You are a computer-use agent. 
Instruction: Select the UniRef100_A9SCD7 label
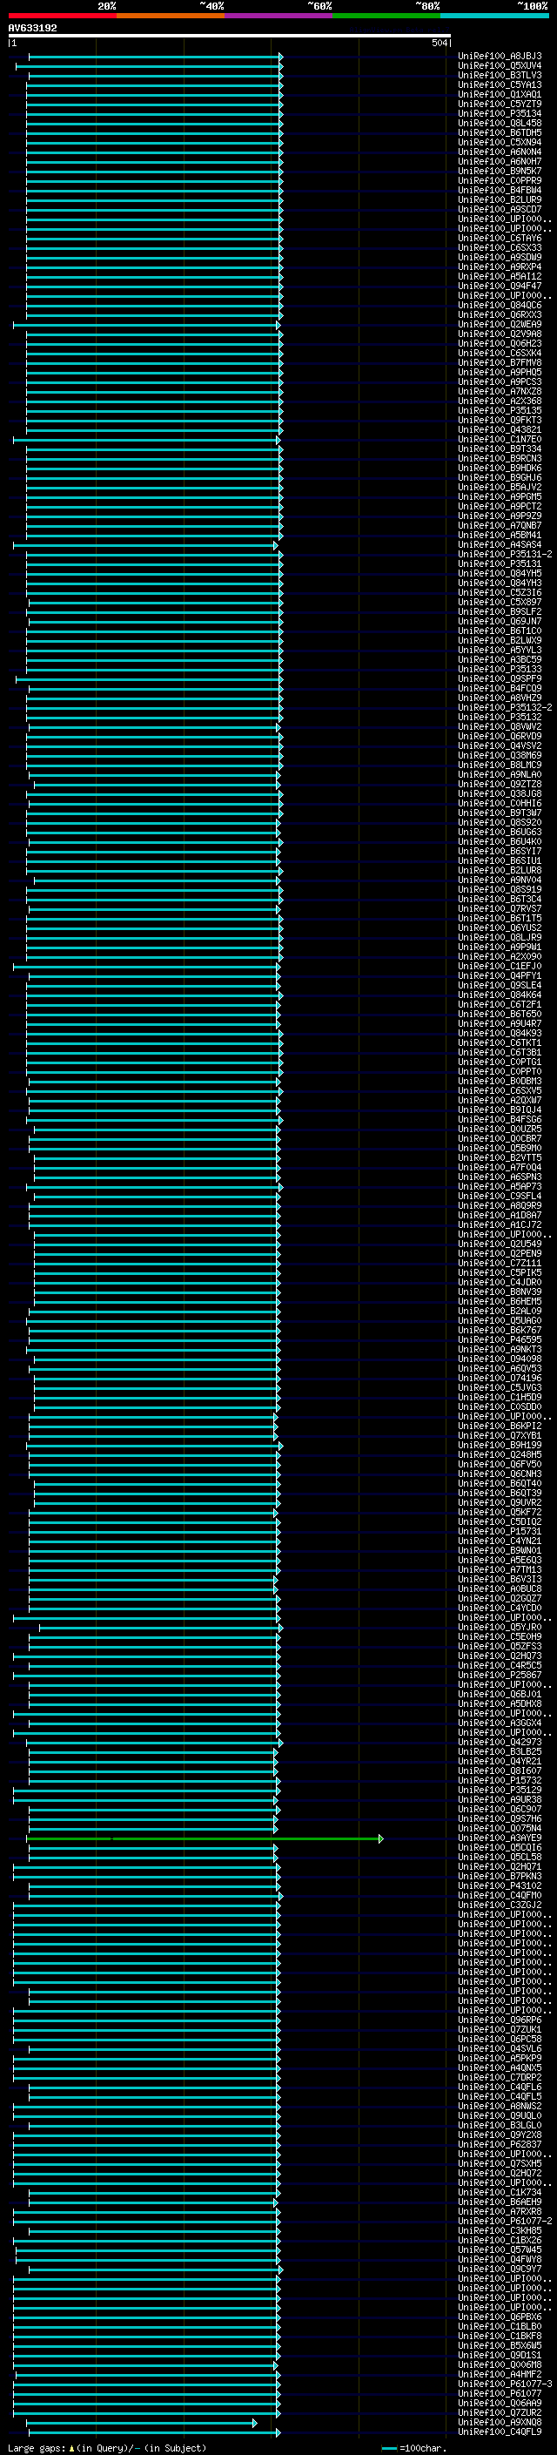[500, 210]
